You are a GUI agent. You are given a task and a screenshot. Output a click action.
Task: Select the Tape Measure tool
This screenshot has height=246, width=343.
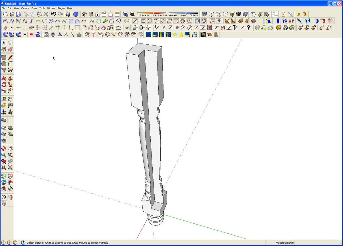click(x=4, y=99)
